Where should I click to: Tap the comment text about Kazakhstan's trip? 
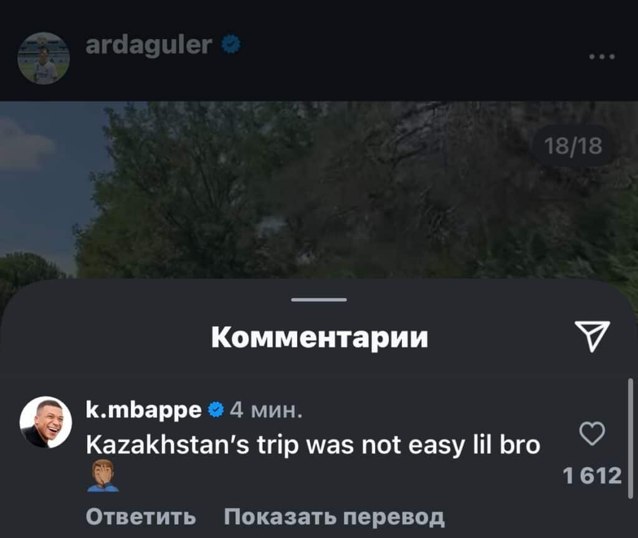click(x=313, y=445)
